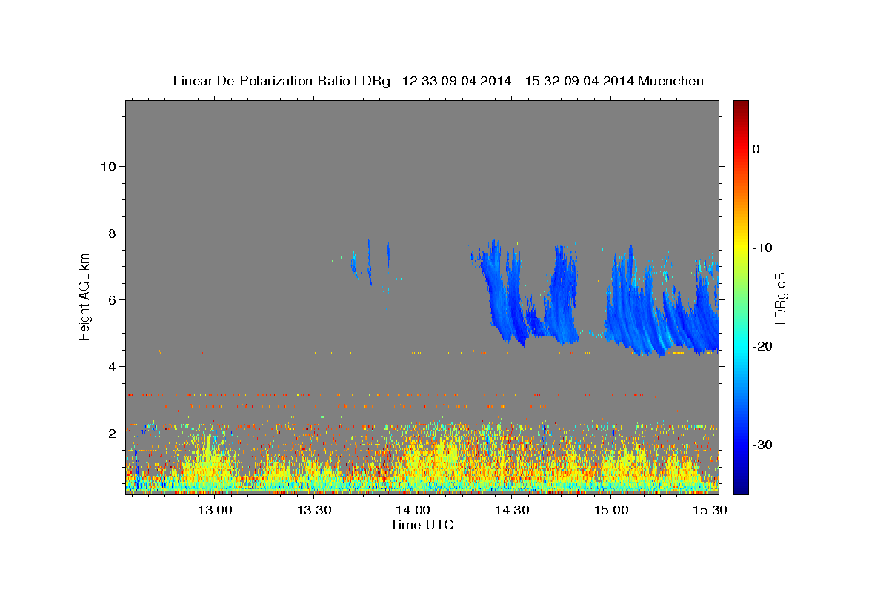Image resolution: width=889 pixels, height=593 pixels.
Task: Click the blue cloud streak near 14:45
Action: pos(562,293)
